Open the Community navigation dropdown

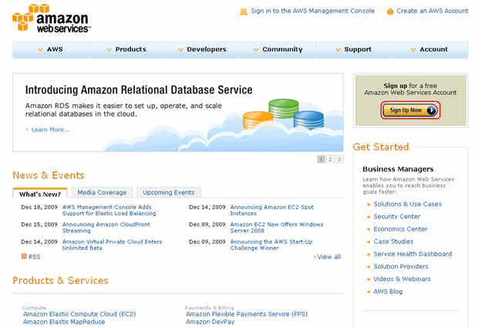tap(278, 49)
